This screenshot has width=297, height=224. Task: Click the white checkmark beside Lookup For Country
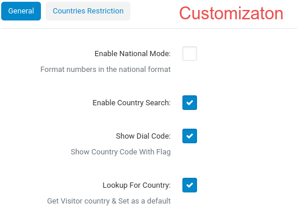pyautogui.click(x=189, y=185)
